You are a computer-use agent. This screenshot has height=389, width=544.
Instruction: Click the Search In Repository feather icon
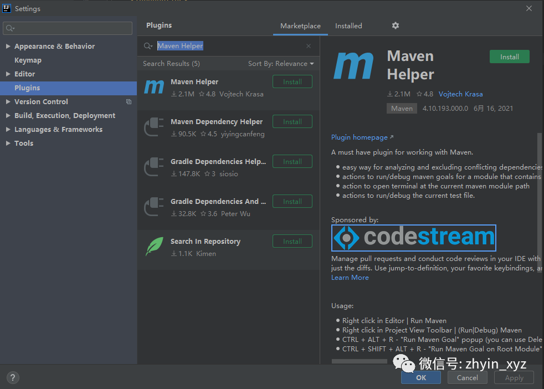pos(154,247)
